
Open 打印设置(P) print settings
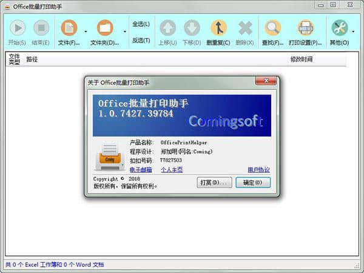pos(305,28)
